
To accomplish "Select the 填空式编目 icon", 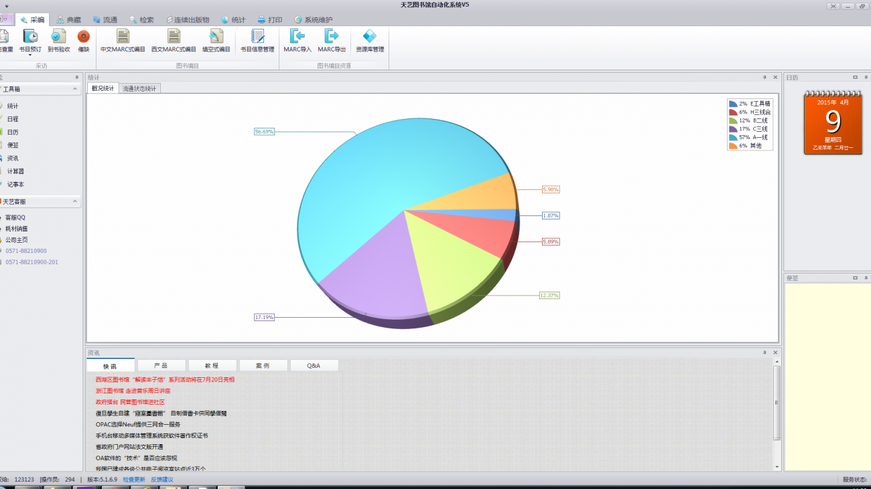I will (216, 37).
